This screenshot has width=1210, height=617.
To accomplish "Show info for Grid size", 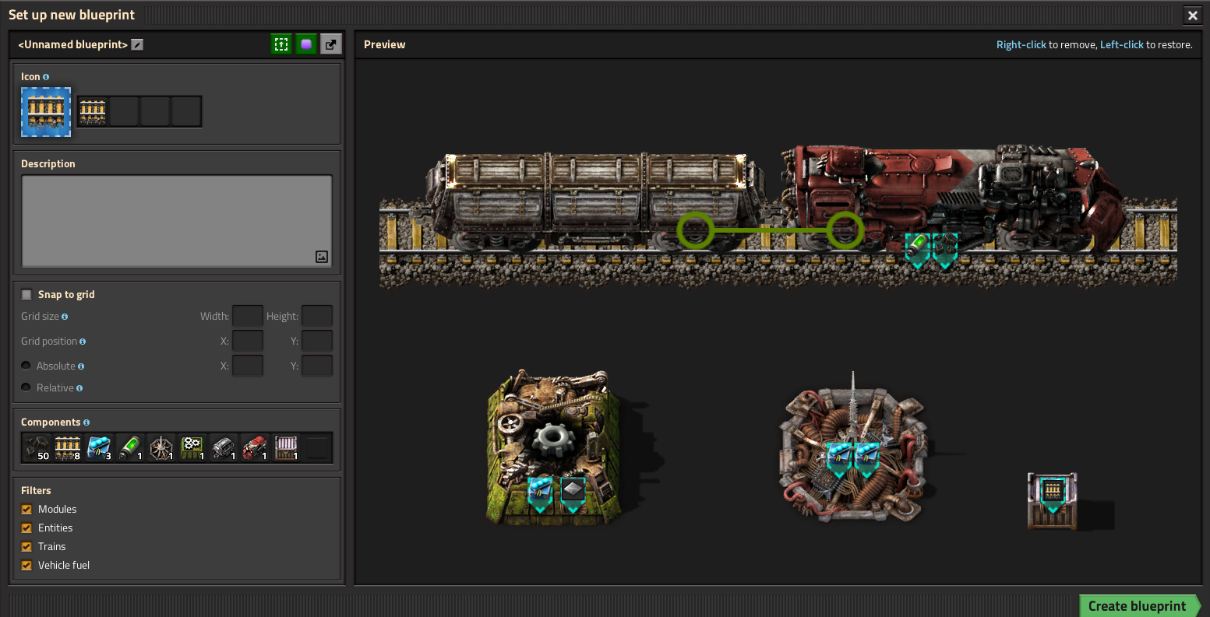I will pyautogui.click(x=65, y=317).
